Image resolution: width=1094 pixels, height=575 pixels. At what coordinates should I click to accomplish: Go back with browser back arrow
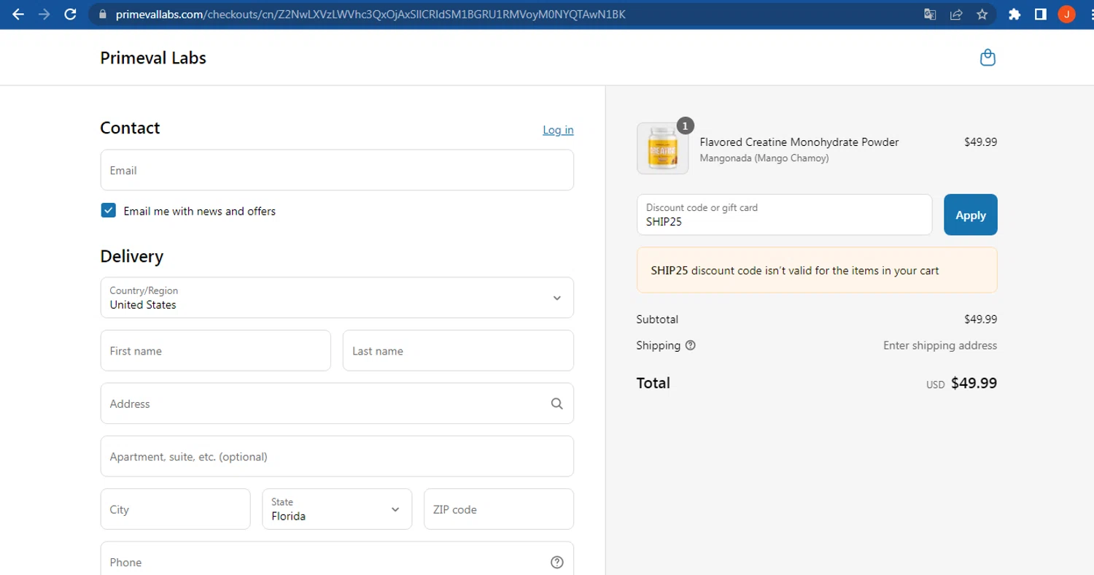coord(18,14)
